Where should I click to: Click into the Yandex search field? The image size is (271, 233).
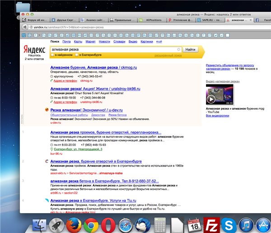point(113,49)
